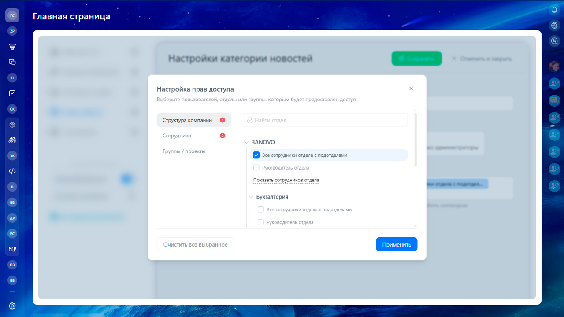This screenshot has height=317, width=564.
Task: Open the slanted stripes icon in the sidebar
Action: (12, 140)
